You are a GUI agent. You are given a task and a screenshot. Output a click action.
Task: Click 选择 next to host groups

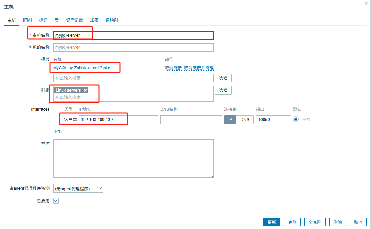tap(223, 90)
